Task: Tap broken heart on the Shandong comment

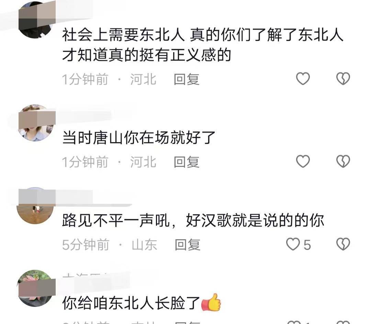Action: (x=343, y=244)
